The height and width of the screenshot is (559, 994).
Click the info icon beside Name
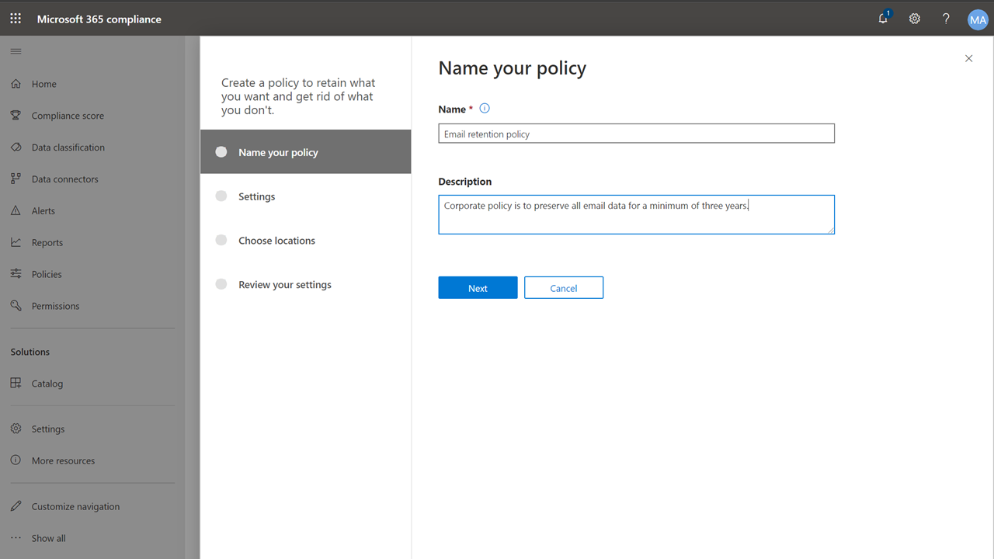485,109
